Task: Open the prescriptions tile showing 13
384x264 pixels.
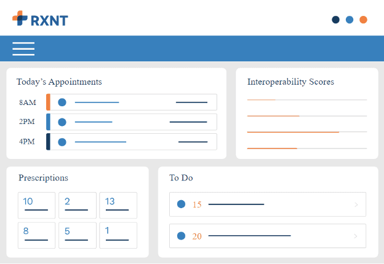Action: pos(118,205)
